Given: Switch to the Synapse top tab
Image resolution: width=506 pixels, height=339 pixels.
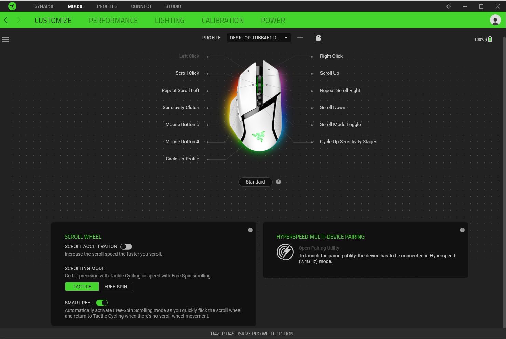Looking at the screenshot, I should (x=44, y=6).
